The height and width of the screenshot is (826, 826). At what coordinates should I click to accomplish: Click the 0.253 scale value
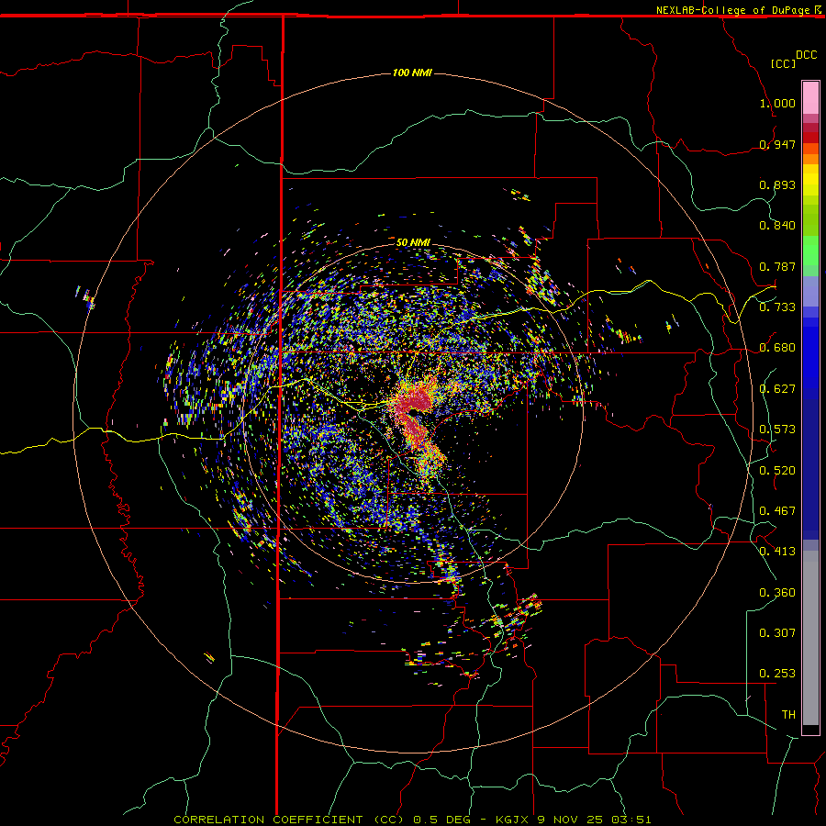[x=777, y=674]
